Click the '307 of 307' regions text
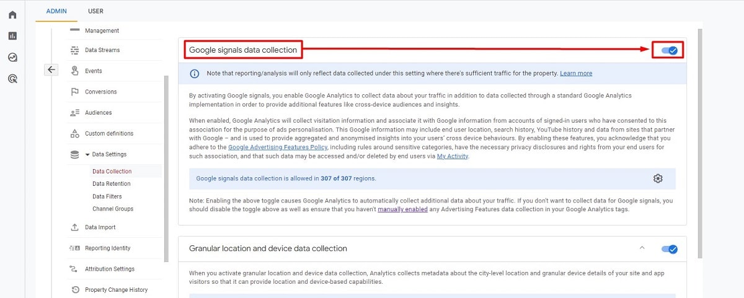 (x=337, y=178)
